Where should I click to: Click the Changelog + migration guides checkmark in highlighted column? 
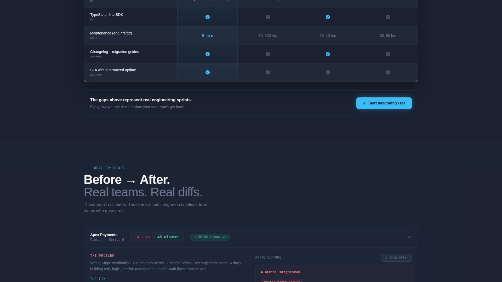[208, 54]
